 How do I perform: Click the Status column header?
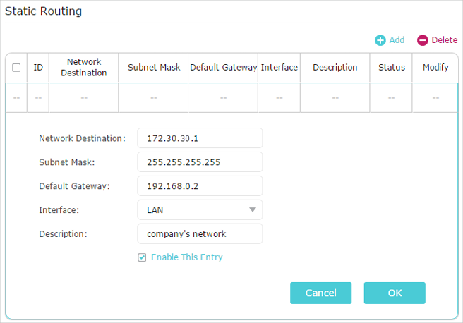391,68
